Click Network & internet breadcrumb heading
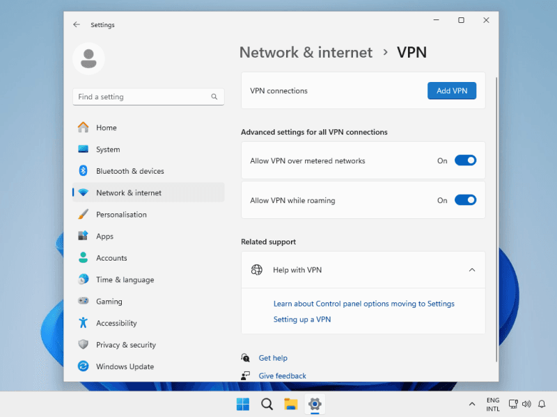 [306, 52]
